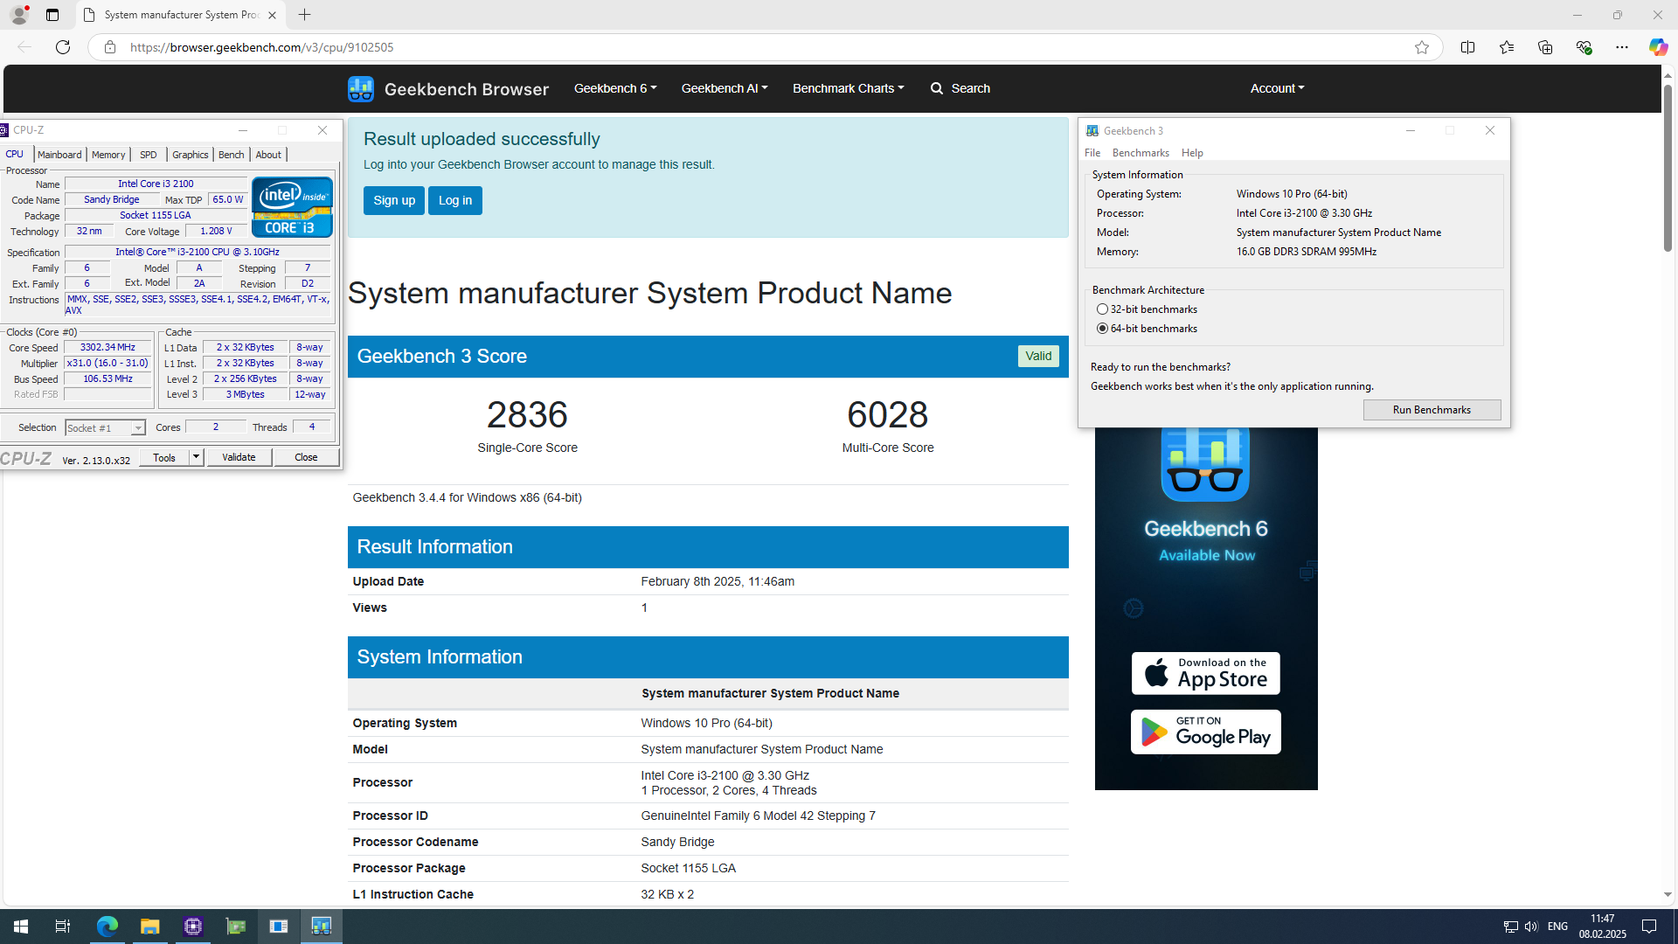This screenshot has height=944, width=1678.
Task: Open browser settings and more menu
Action: (x=1622, y=47)
